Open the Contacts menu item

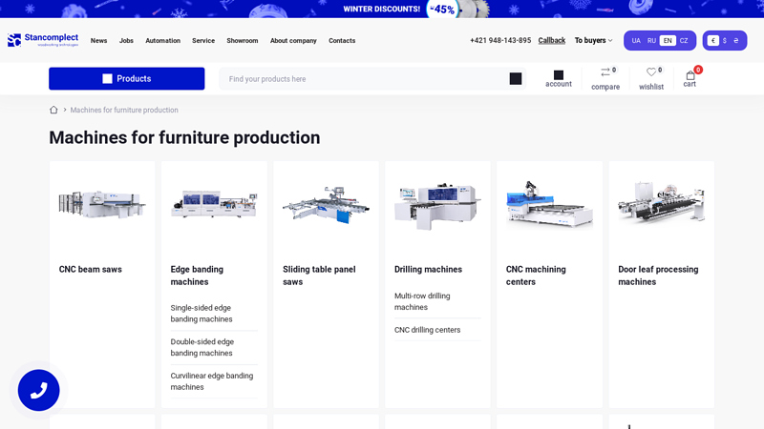point(342,40)
